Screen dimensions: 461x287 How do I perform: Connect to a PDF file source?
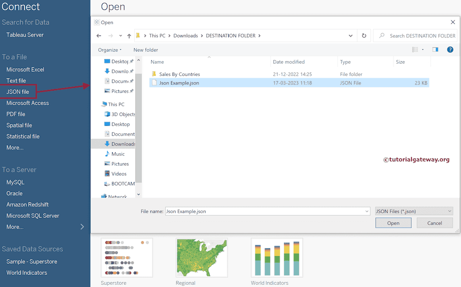pyautogui.click(x=15, y=114)
